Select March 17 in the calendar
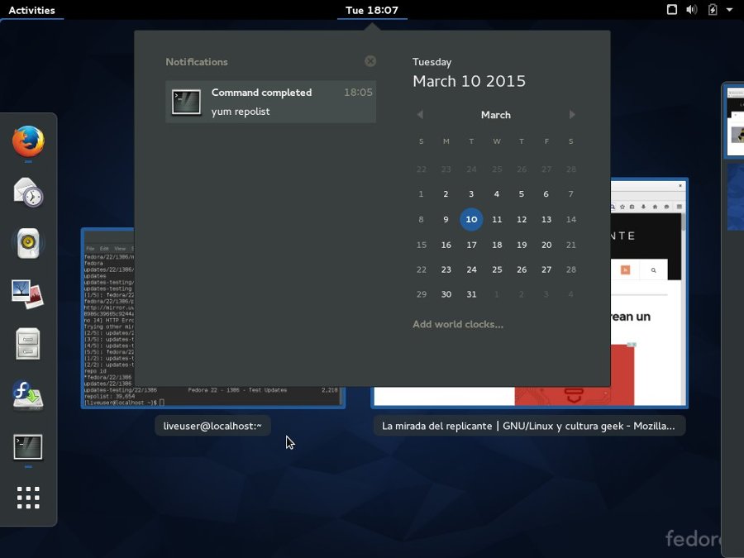The width and height of the screenshot is (744, 558). point(471,245)
